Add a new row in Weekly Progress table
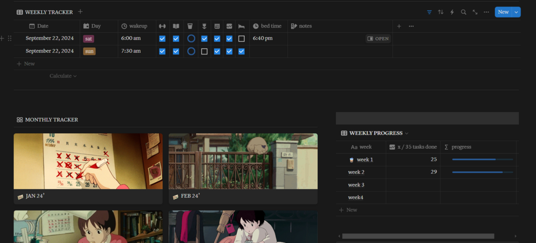The width and height of the screenshot is (536, 243). pos(348,210)
